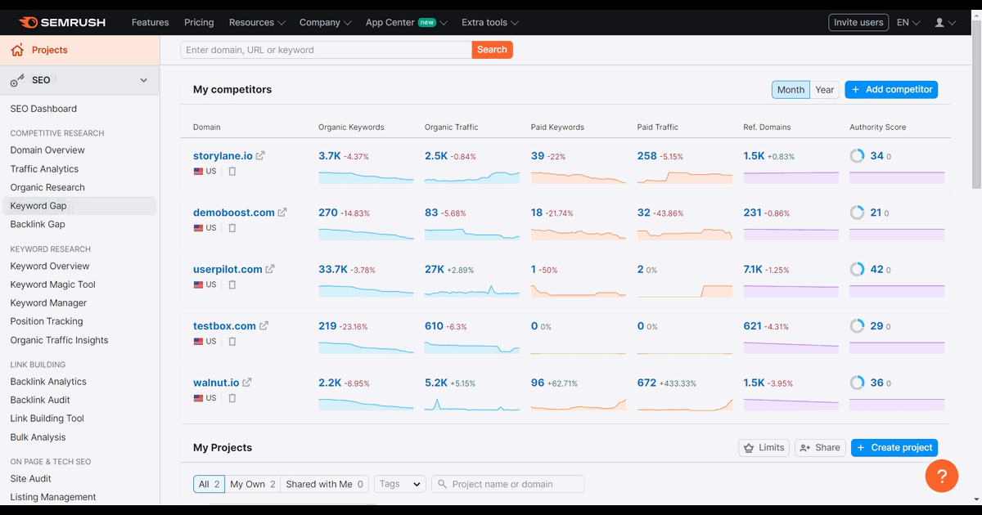Switch competitors view to Year
This screenshot has height=515, width=982.
825,90
